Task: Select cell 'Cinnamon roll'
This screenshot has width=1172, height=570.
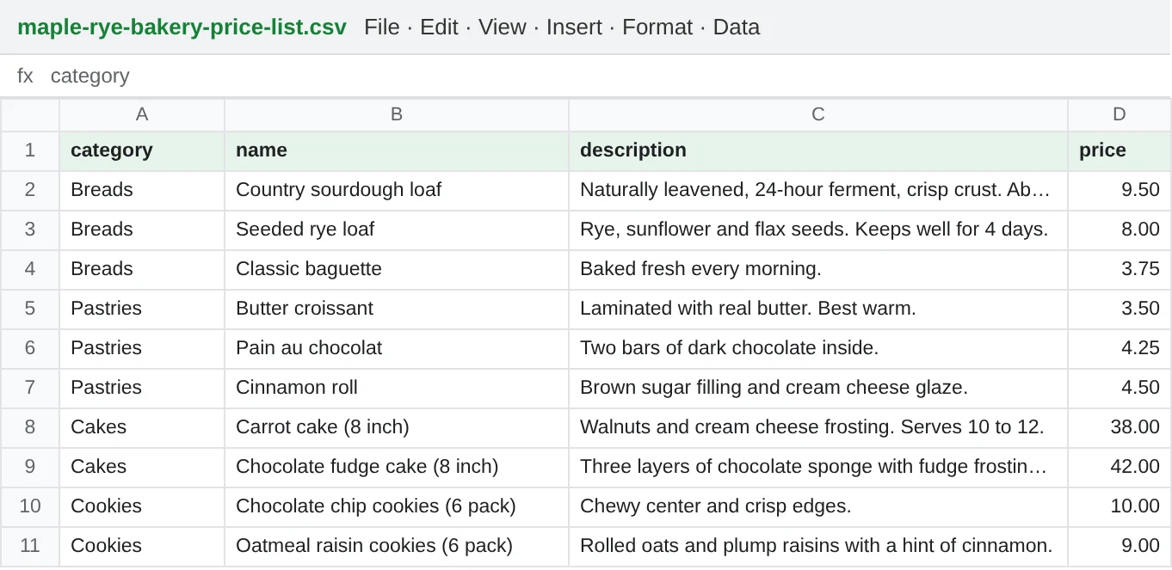Action: 397,388
